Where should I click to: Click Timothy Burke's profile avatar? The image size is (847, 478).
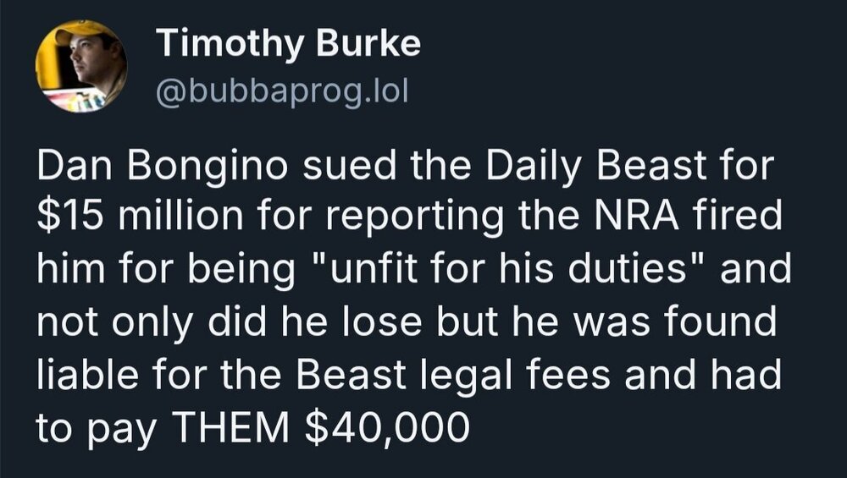(x=81, y=66)
